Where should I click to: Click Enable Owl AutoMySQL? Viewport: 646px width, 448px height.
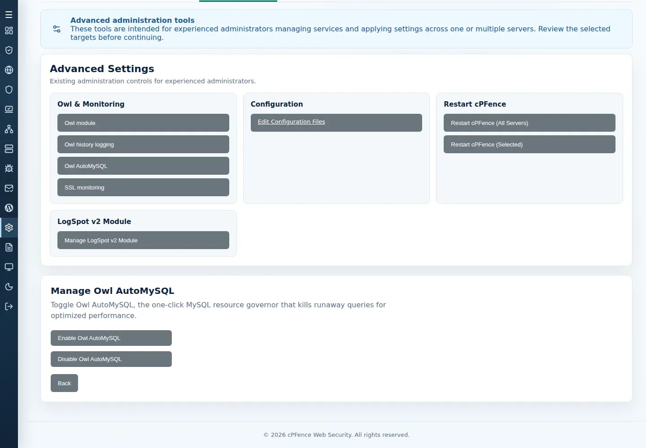[x=111, y=338]
